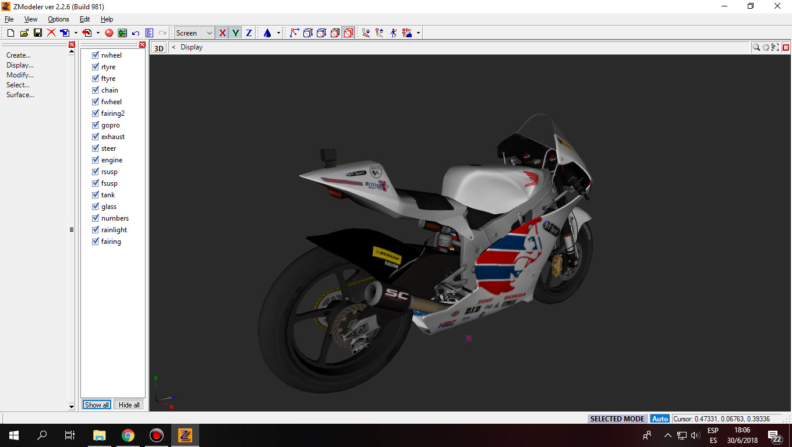The height and width of the screenshot is (447, 792).
Task: Close the objects list panel red X
Action: tap(142, 45)
